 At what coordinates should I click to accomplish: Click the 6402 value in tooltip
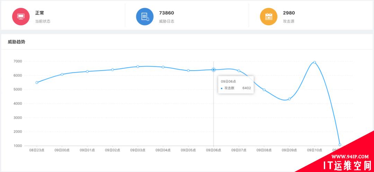(x=247, y=88)
